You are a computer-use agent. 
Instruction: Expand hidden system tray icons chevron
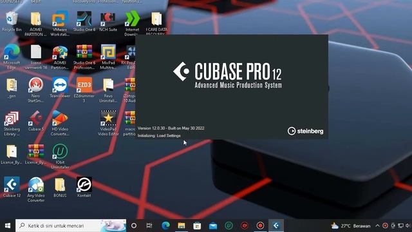(377, 226)
